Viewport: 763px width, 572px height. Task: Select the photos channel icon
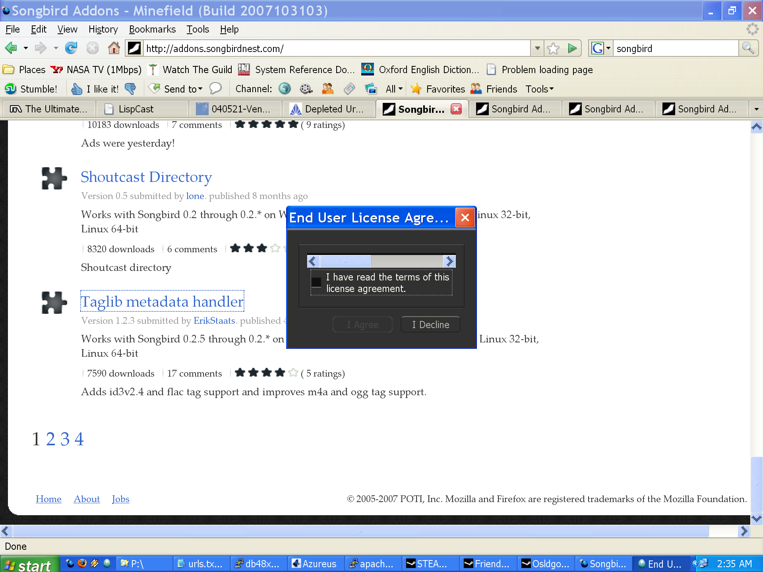coord(371,89)
